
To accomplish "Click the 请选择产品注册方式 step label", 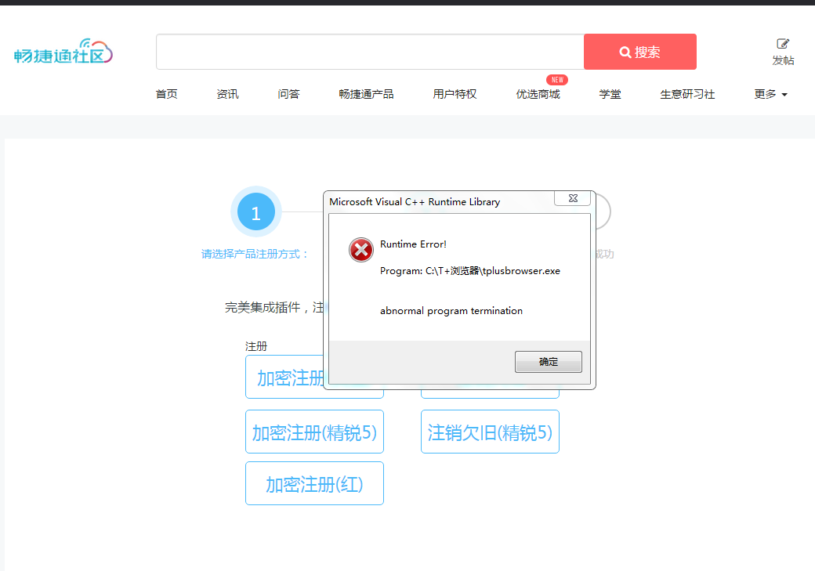I will point(255,254).
